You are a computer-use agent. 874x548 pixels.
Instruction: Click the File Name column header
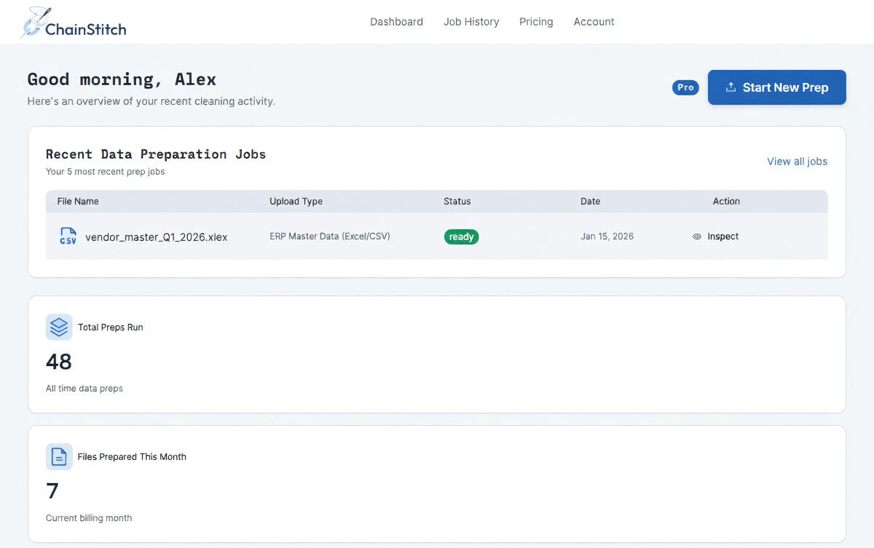(78, 202)
